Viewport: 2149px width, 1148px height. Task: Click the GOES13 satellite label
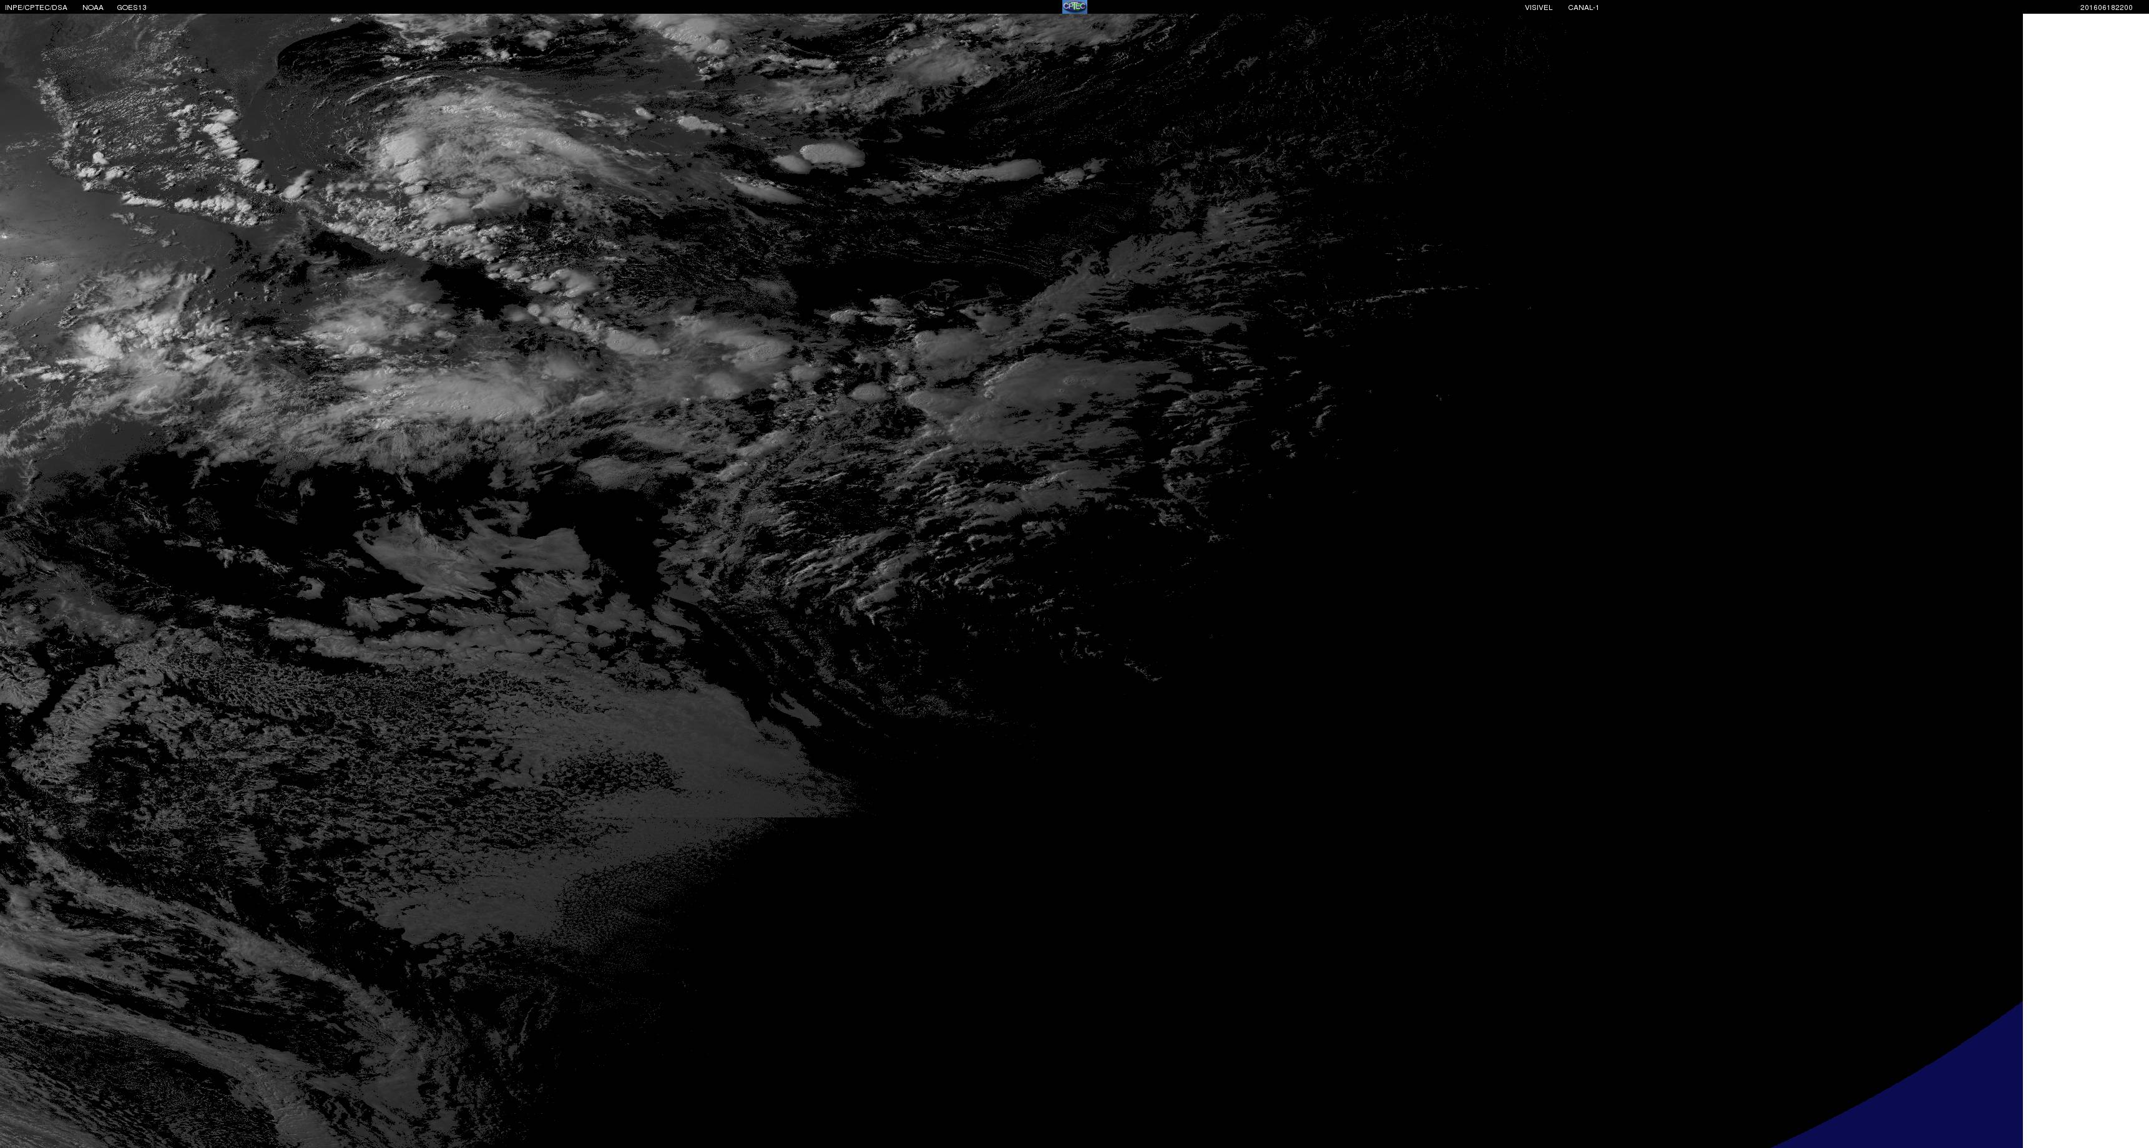pos(132,7)
